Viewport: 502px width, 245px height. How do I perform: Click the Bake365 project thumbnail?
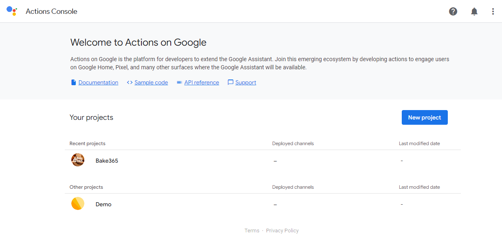pyautogui.click(x=78, y=160)
